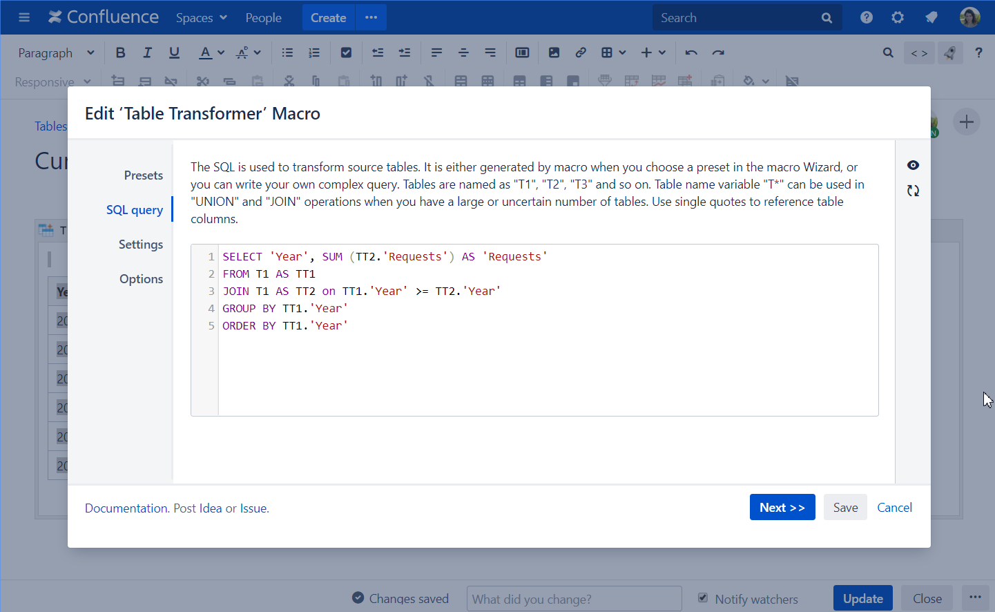Screen dimensions: 995x612
Task: Click the Undo arrow icon
Action: point(691,52)
